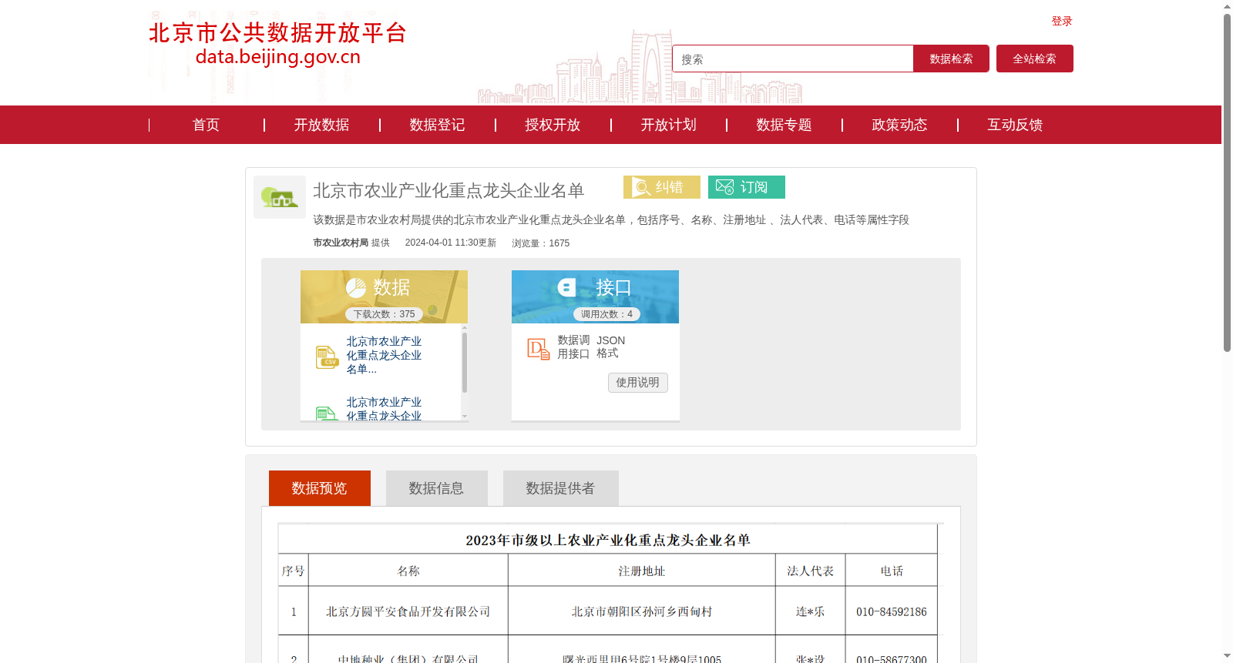Go to 数据登记 page
Screen dimensions: 1233x663
coord(437,125)
